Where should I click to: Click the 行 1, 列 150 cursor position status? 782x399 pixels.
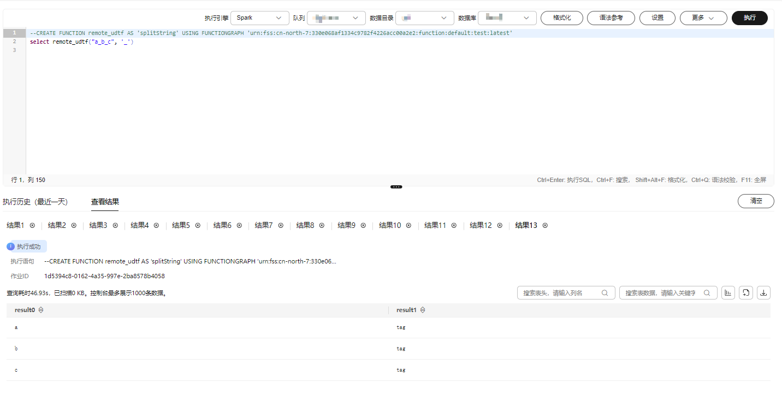click(28, 180)
